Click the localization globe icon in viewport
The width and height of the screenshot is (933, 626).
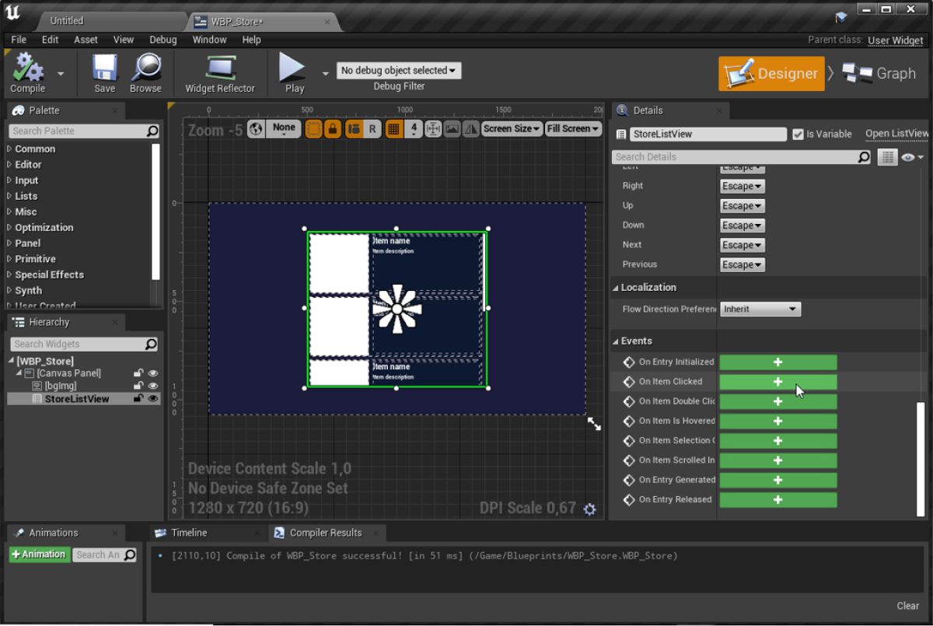point(256,129)
